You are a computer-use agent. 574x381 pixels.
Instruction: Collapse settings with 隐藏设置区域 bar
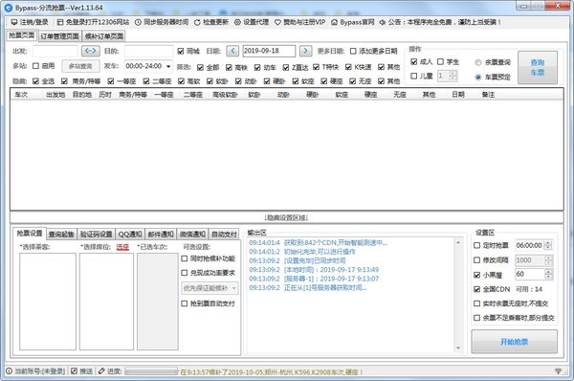pyautogui.click(x=287, y=217)
